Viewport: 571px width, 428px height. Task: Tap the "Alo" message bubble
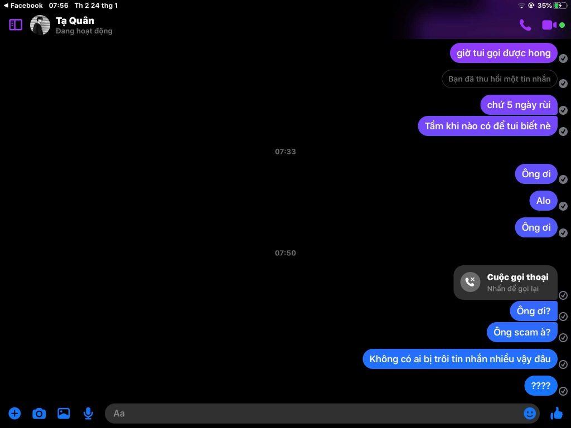[543, 201]
